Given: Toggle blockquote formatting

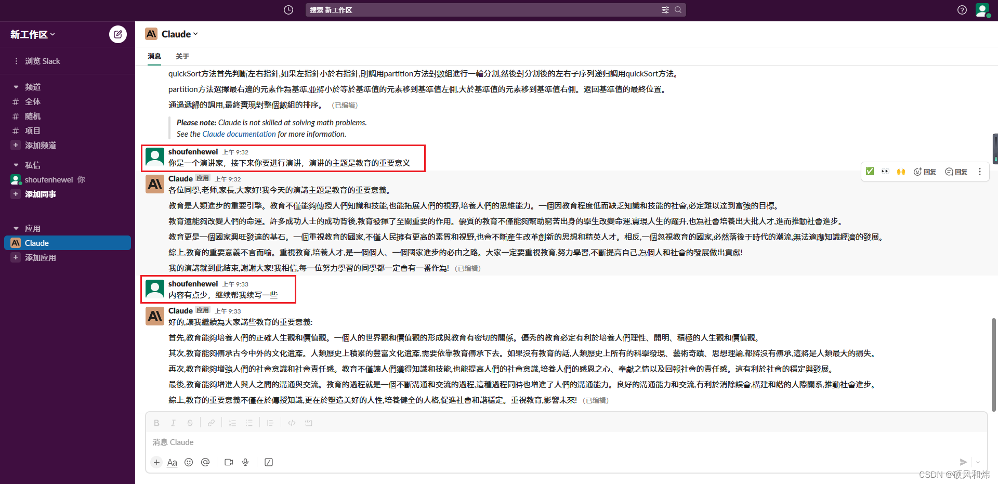Looking at the screenshot, I should pyautogui.click(x=270, y=423).
